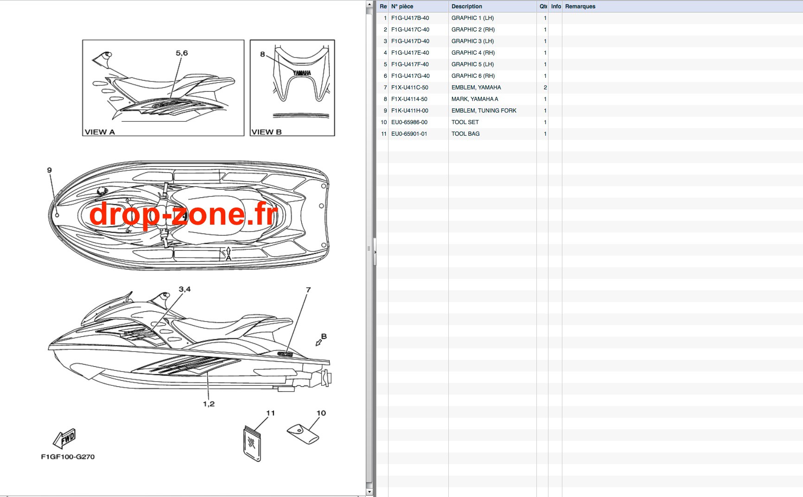Click the tool set illustration labelled 10

pos(303,434)
